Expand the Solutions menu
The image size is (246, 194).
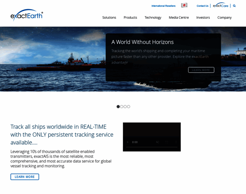click(109, 17)
